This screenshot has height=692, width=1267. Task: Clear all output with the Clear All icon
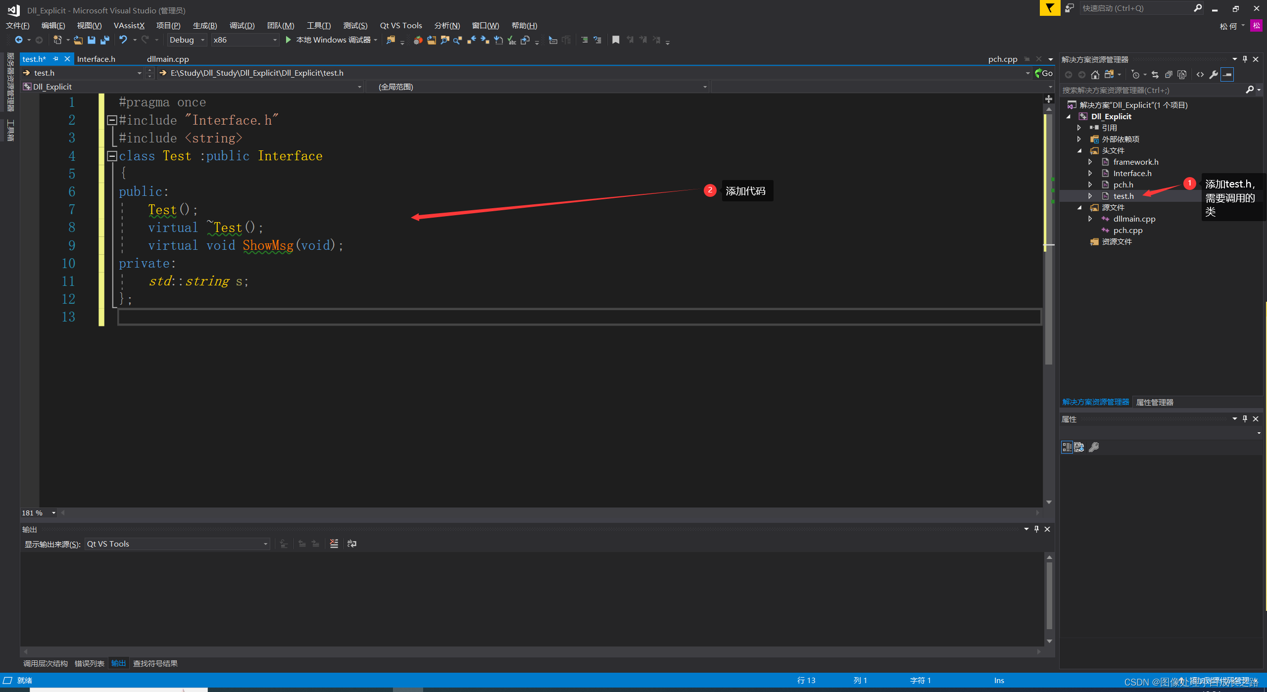[x=333, y=543]
